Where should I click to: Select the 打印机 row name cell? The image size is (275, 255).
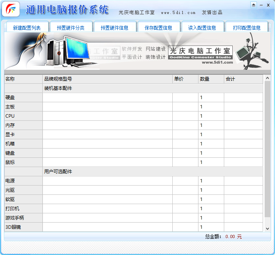pos(23,209)
